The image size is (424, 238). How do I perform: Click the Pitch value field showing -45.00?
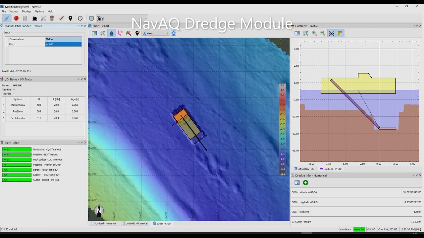pos(63,44)
